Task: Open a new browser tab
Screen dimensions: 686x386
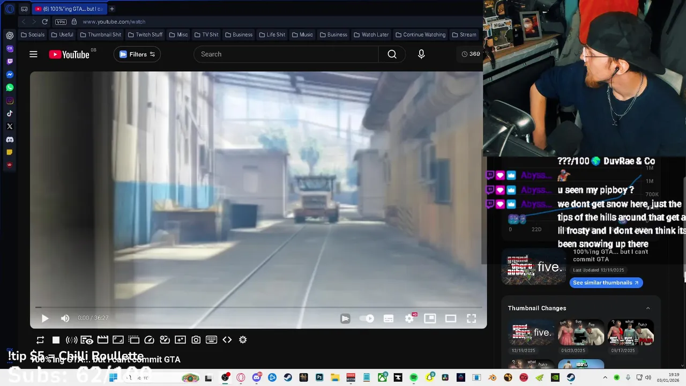Action: click(x=112, y=9)
